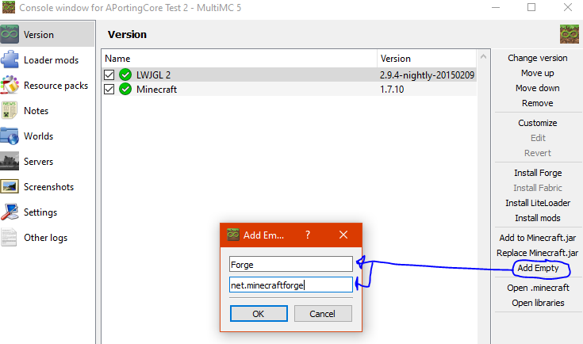Click Install mods button

538,218
